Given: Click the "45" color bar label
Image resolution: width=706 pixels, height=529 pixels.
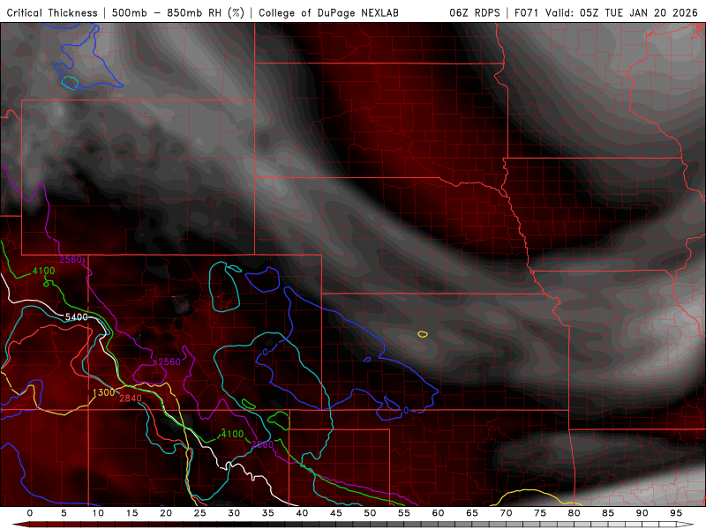Looking at the screenshot, I should [336, 513].
